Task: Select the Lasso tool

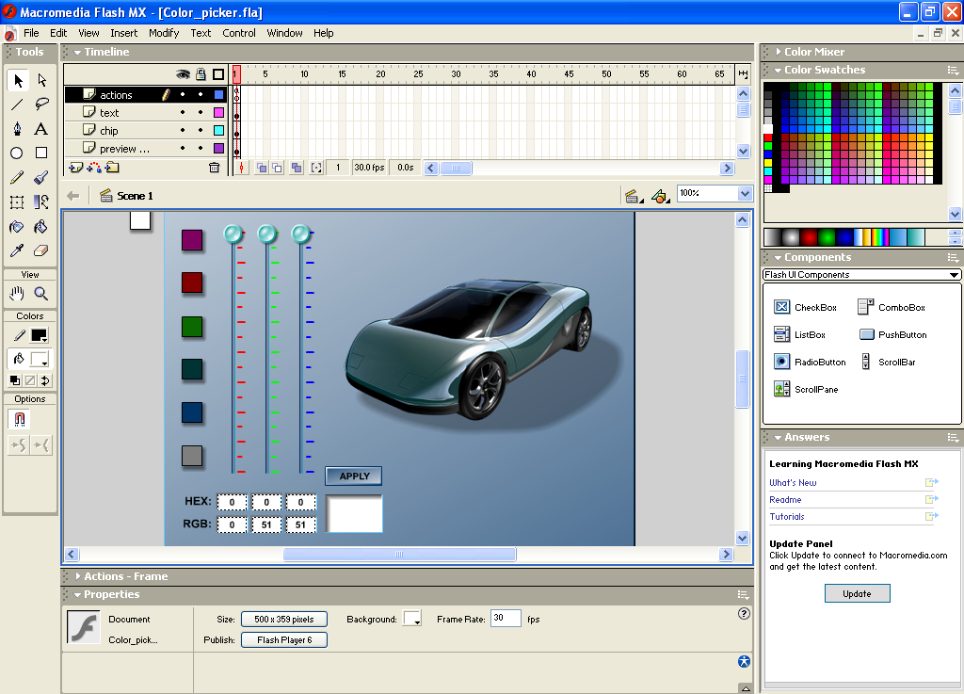Action: click(41, 105)
